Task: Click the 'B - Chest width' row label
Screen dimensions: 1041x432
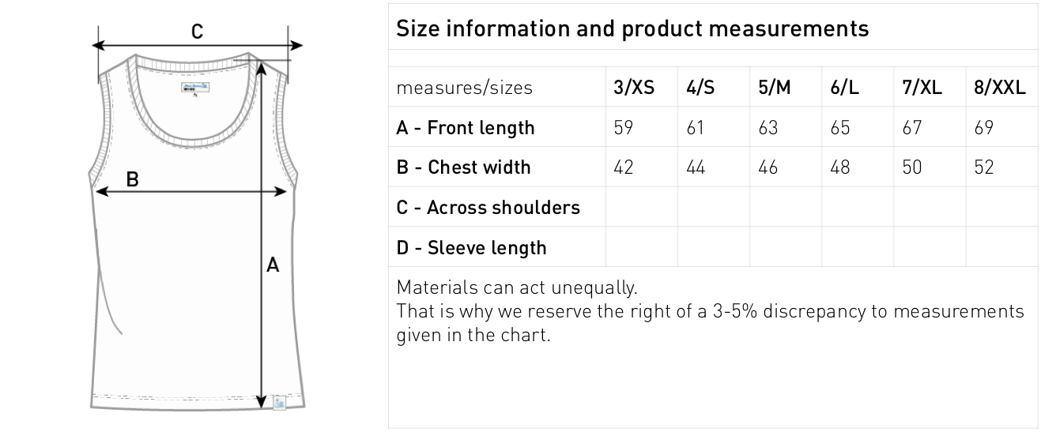Action: [x=463, y=167]
